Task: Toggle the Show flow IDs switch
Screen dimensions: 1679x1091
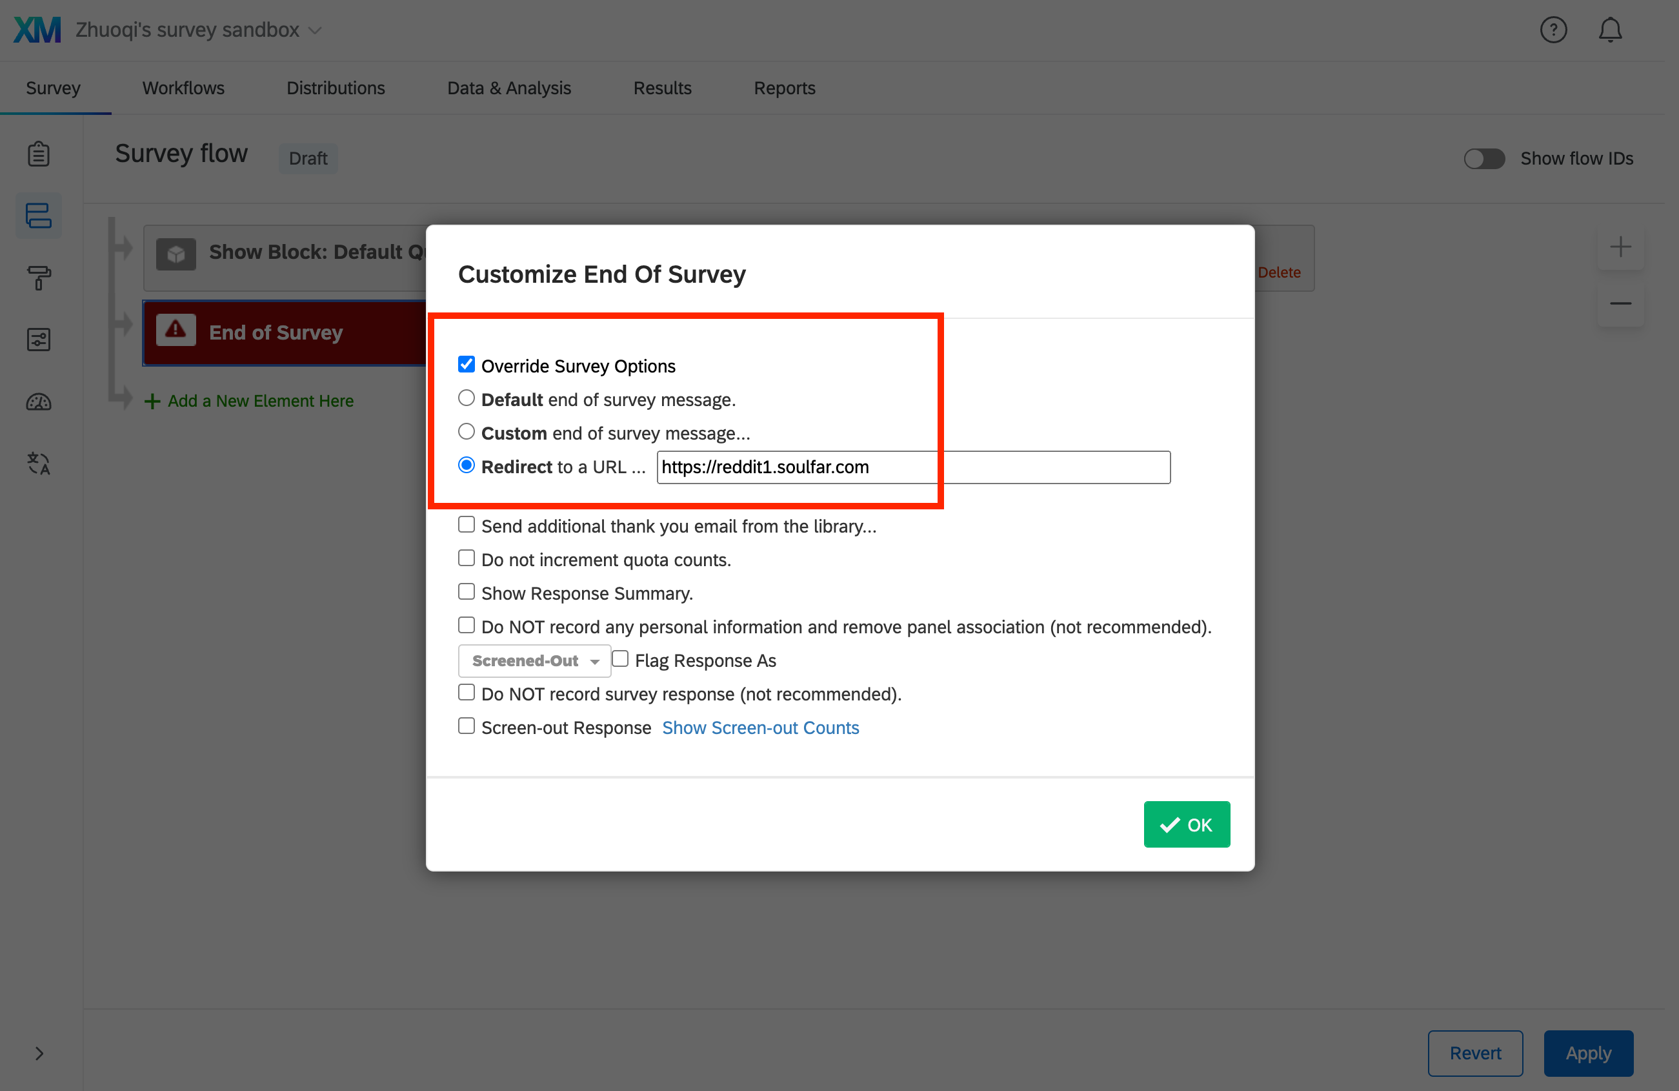Action: coord(1484,158)
